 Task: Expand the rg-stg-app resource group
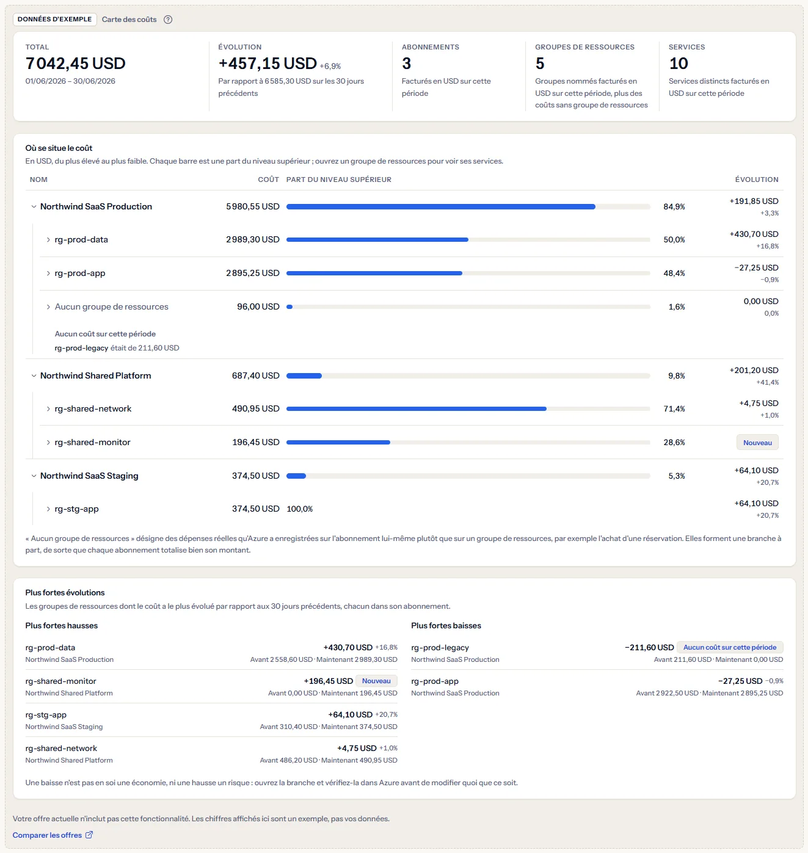pyautogui.click(x=48, y=509)
